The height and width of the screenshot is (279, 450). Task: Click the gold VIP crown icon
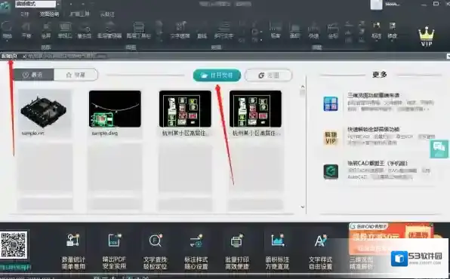pyautogui.click(x=427, y=36)
